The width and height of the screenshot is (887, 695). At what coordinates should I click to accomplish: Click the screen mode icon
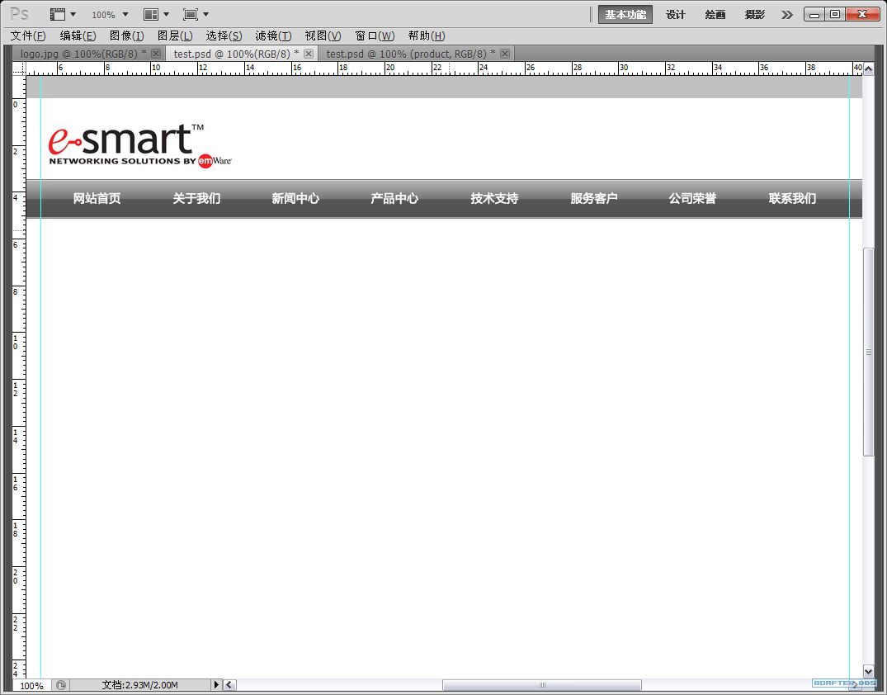pos(191,14)
